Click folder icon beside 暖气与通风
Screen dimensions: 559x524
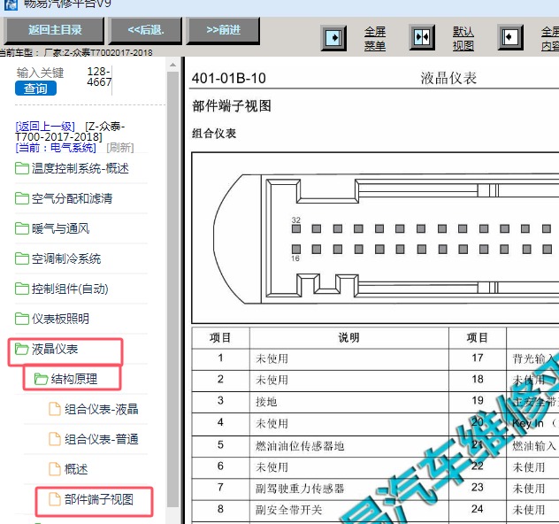(x=22, y=228)
